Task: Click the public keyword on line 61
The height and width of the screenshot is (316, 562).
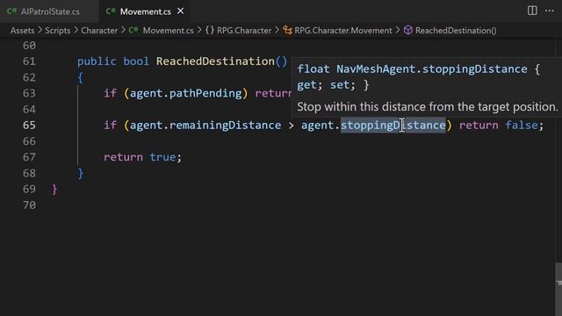Action: [97, 61]
